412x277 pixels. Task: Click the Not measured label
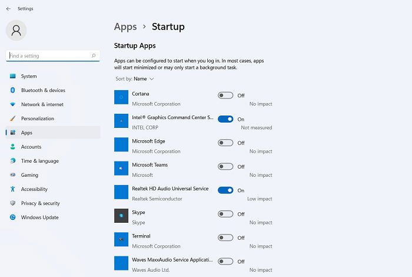coord(257,127)
